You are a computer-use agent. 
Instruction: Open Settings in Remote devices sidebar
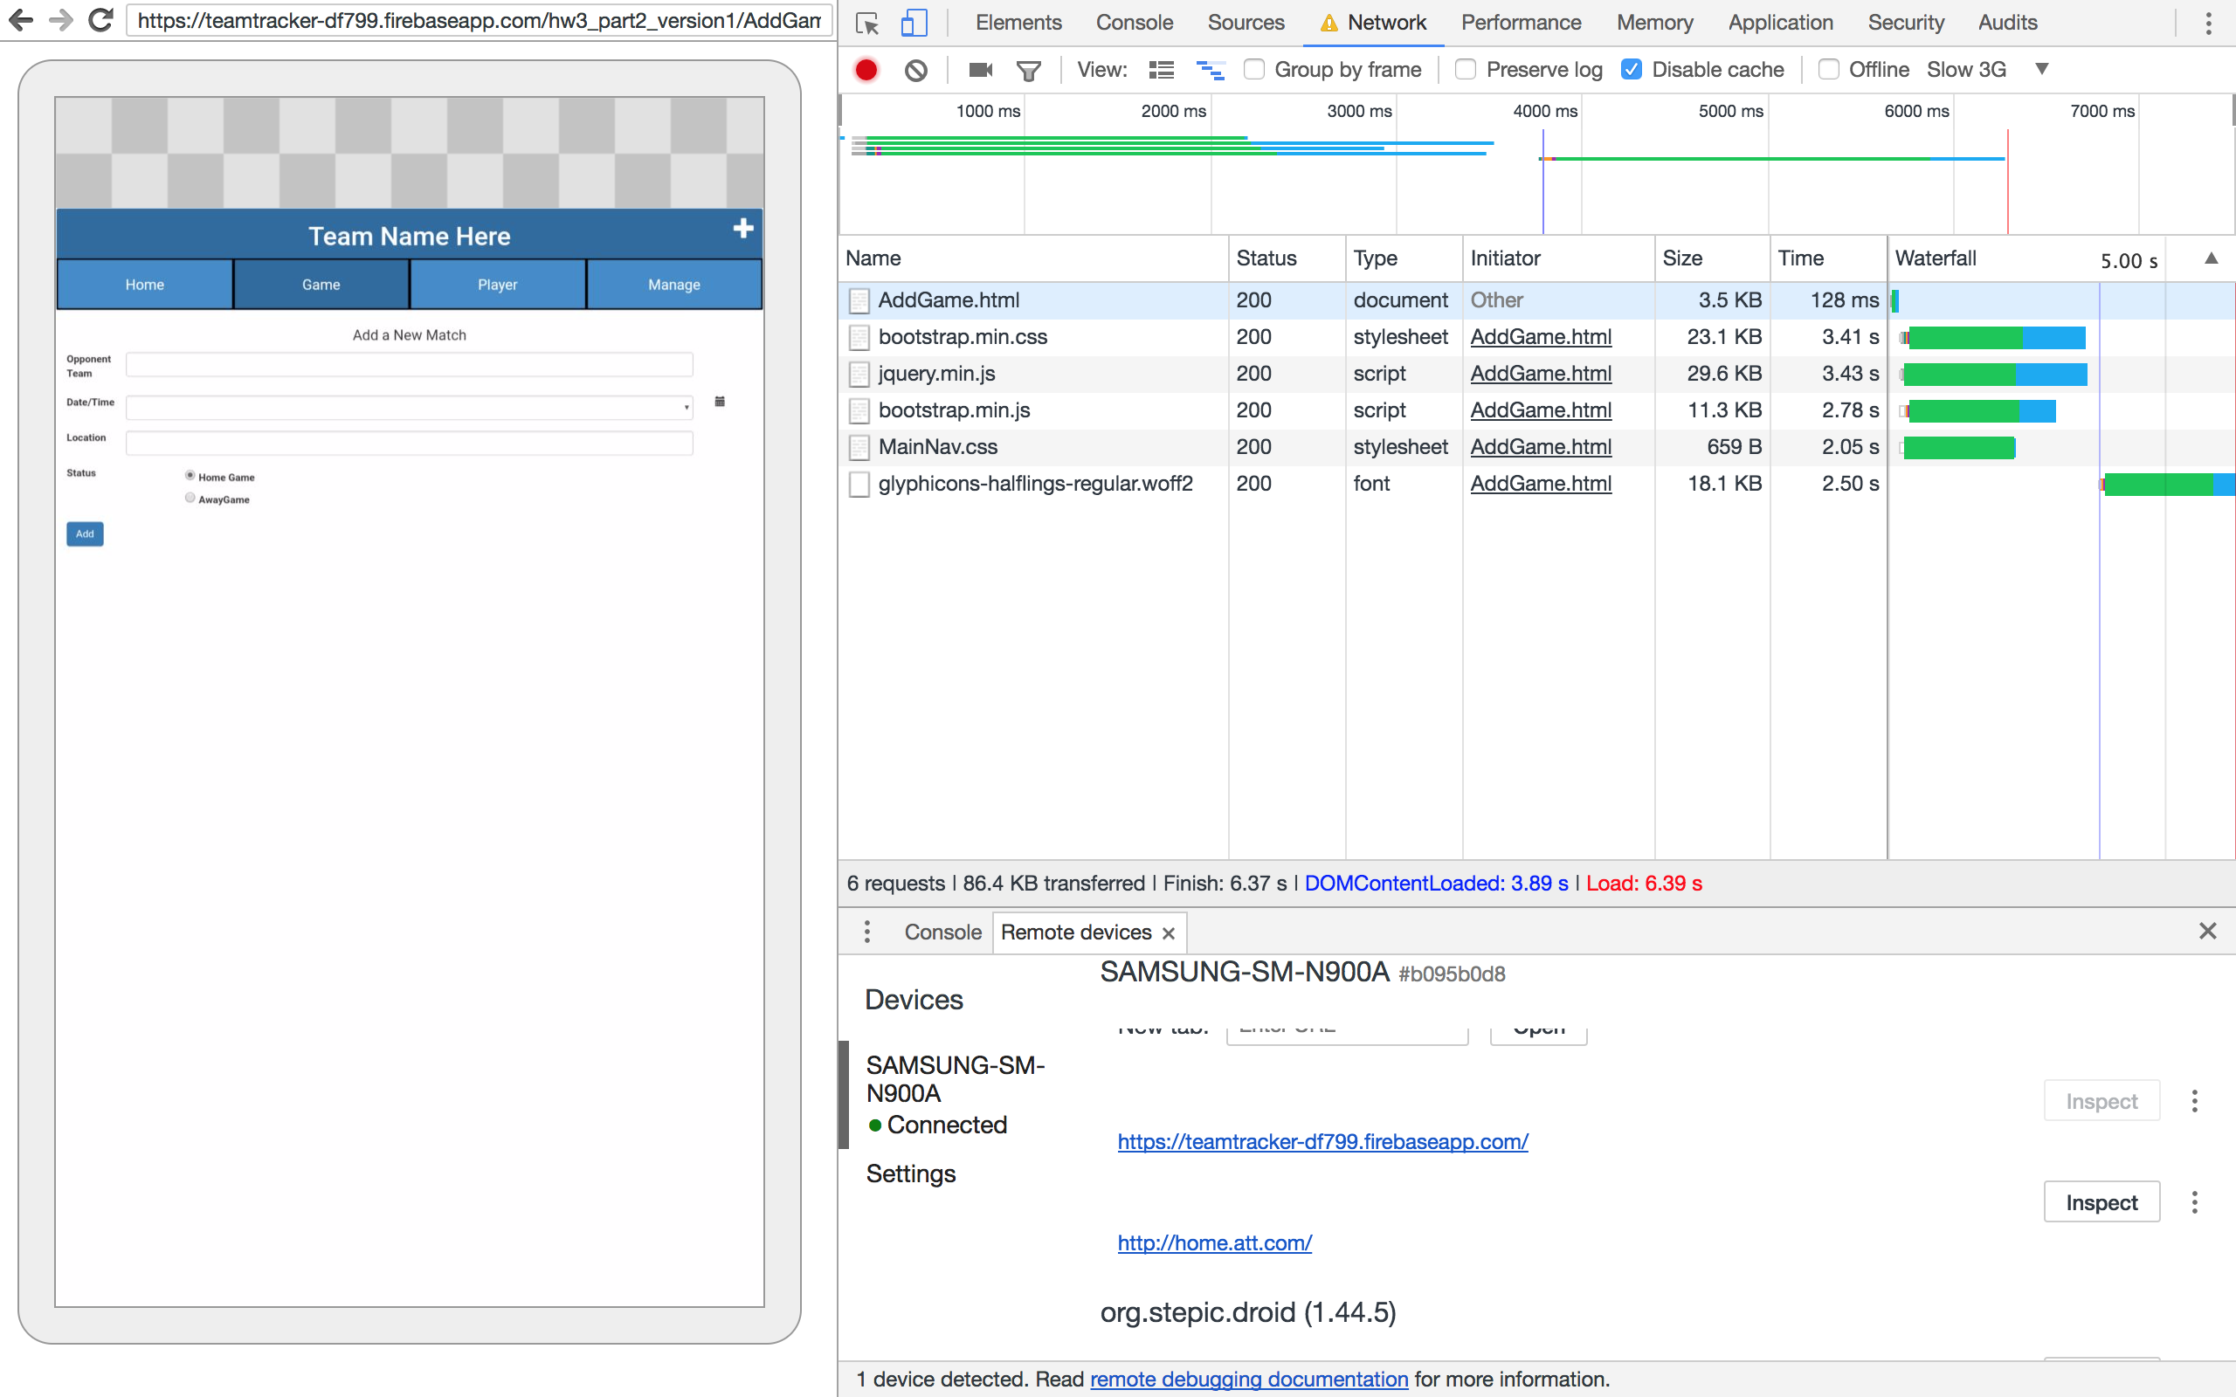coord(910,1173)
